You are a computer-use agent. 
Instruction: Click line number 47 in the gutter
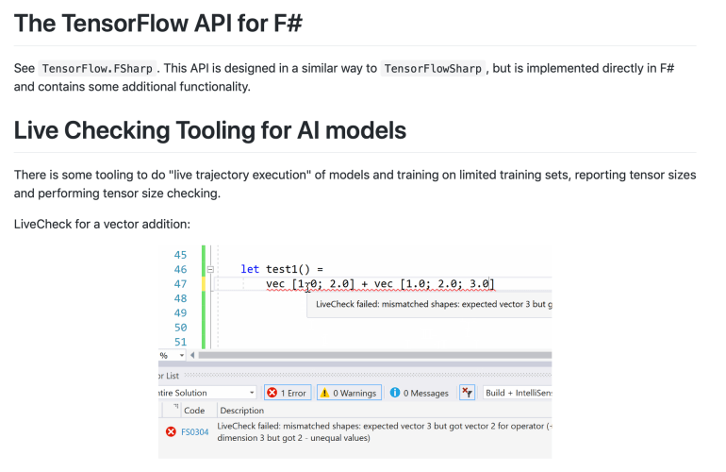(x=180, y=283)
